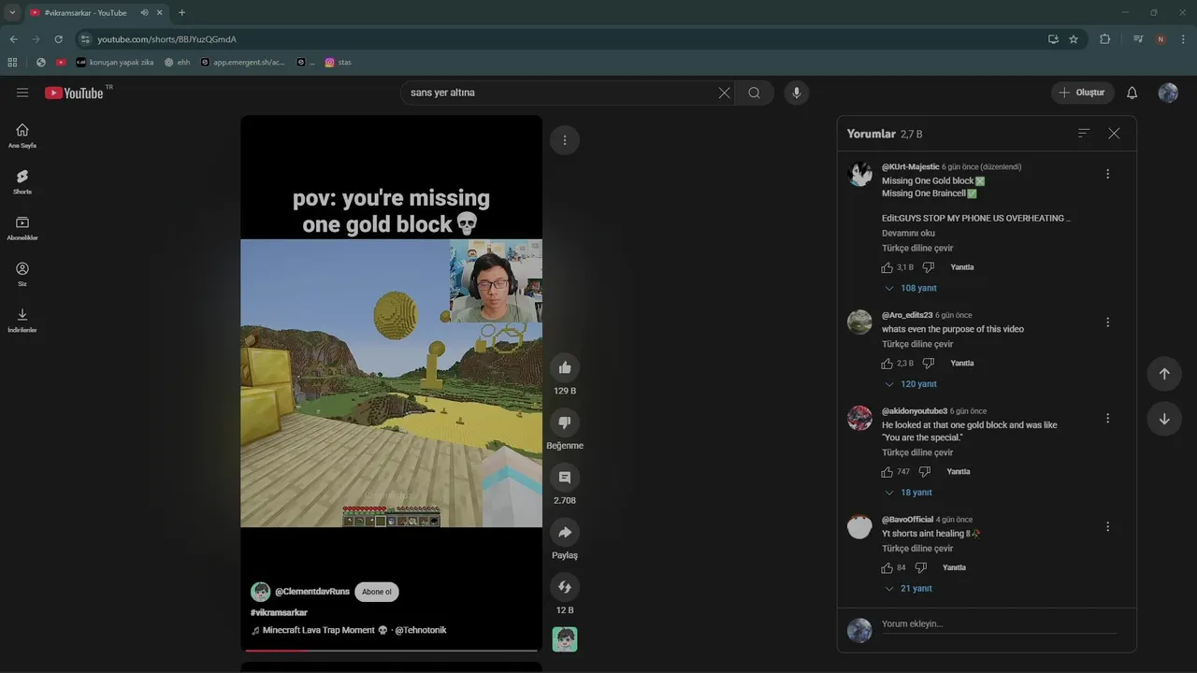Focus the YouTube search input field
The width and height of the screenshot is (1197, 673).
click(x=561, y=93)
